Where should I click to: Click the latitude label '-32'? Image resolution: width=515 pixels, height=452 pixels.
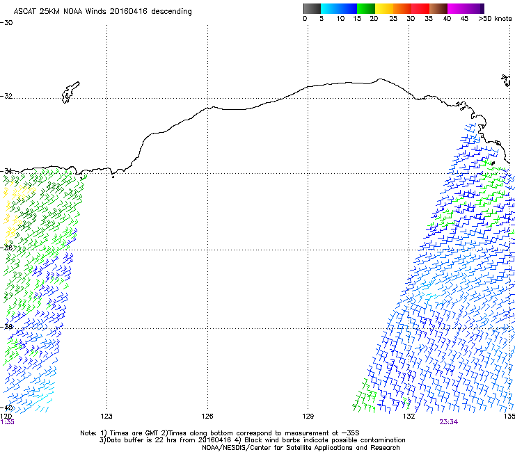coord(6,96)
